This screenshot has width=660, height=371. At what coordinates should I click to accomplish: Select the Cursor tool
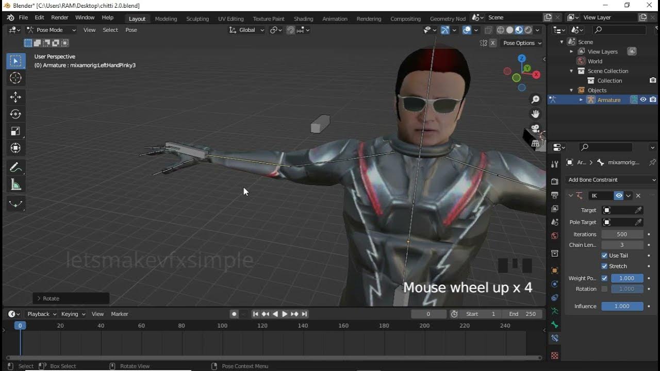point(15,78)
